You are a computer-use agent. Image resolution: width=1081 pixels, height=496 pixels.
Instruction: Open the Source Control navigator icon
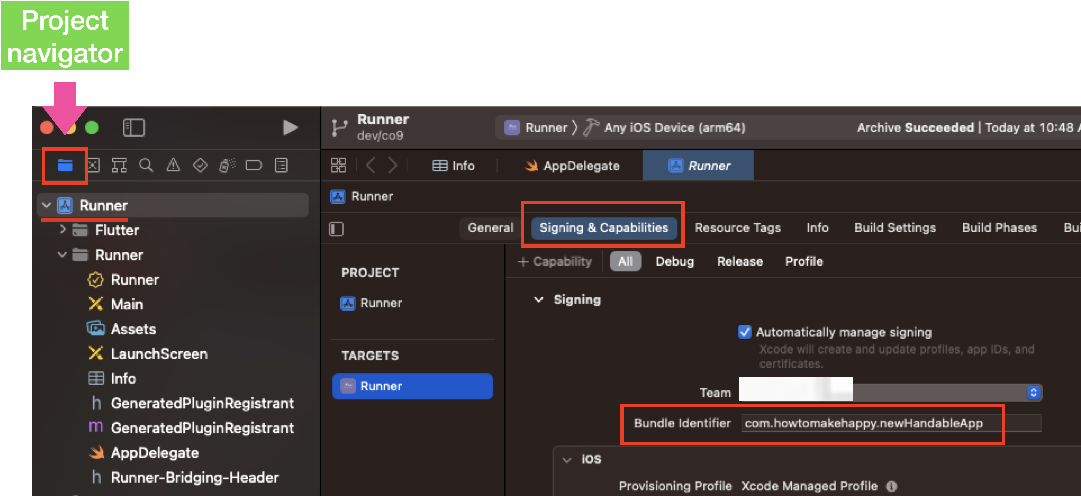click(93, 165)
